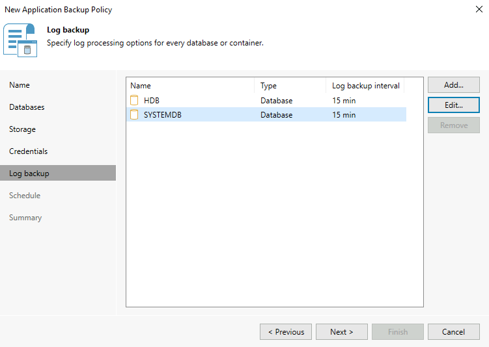
Task: Cancel the backup policy wizard
Action: pyautogui.click(x=453, y=332)
